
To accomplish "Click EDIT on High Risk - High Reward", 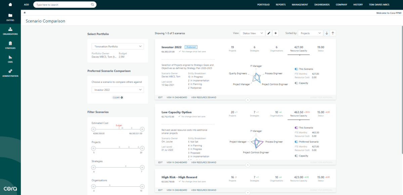I will (x=160, y=190).
